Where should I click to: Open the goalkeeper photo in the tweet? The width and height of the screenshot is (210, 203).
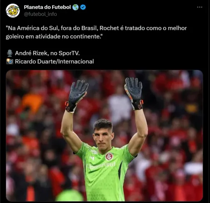[x=105, y=135]
